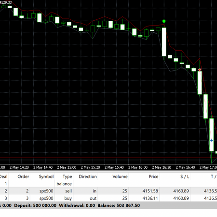Click the 2 May 16:00 time axis label
The image size is (217, 217).
tap(138, 167)
